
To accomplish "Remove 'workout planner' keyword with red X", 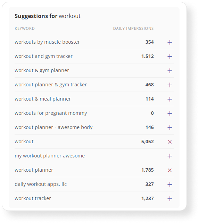I will (x=170, y=170).
